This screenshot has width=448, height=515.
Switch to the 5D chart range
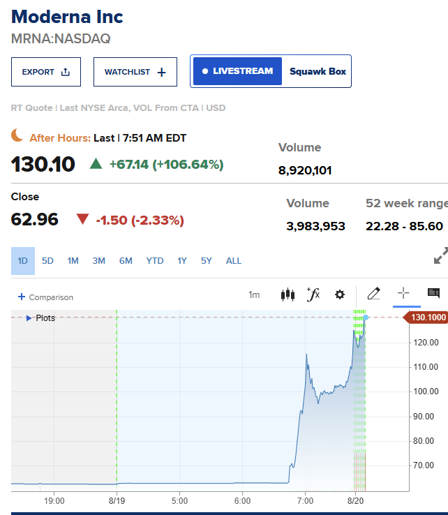pos(47,261)
